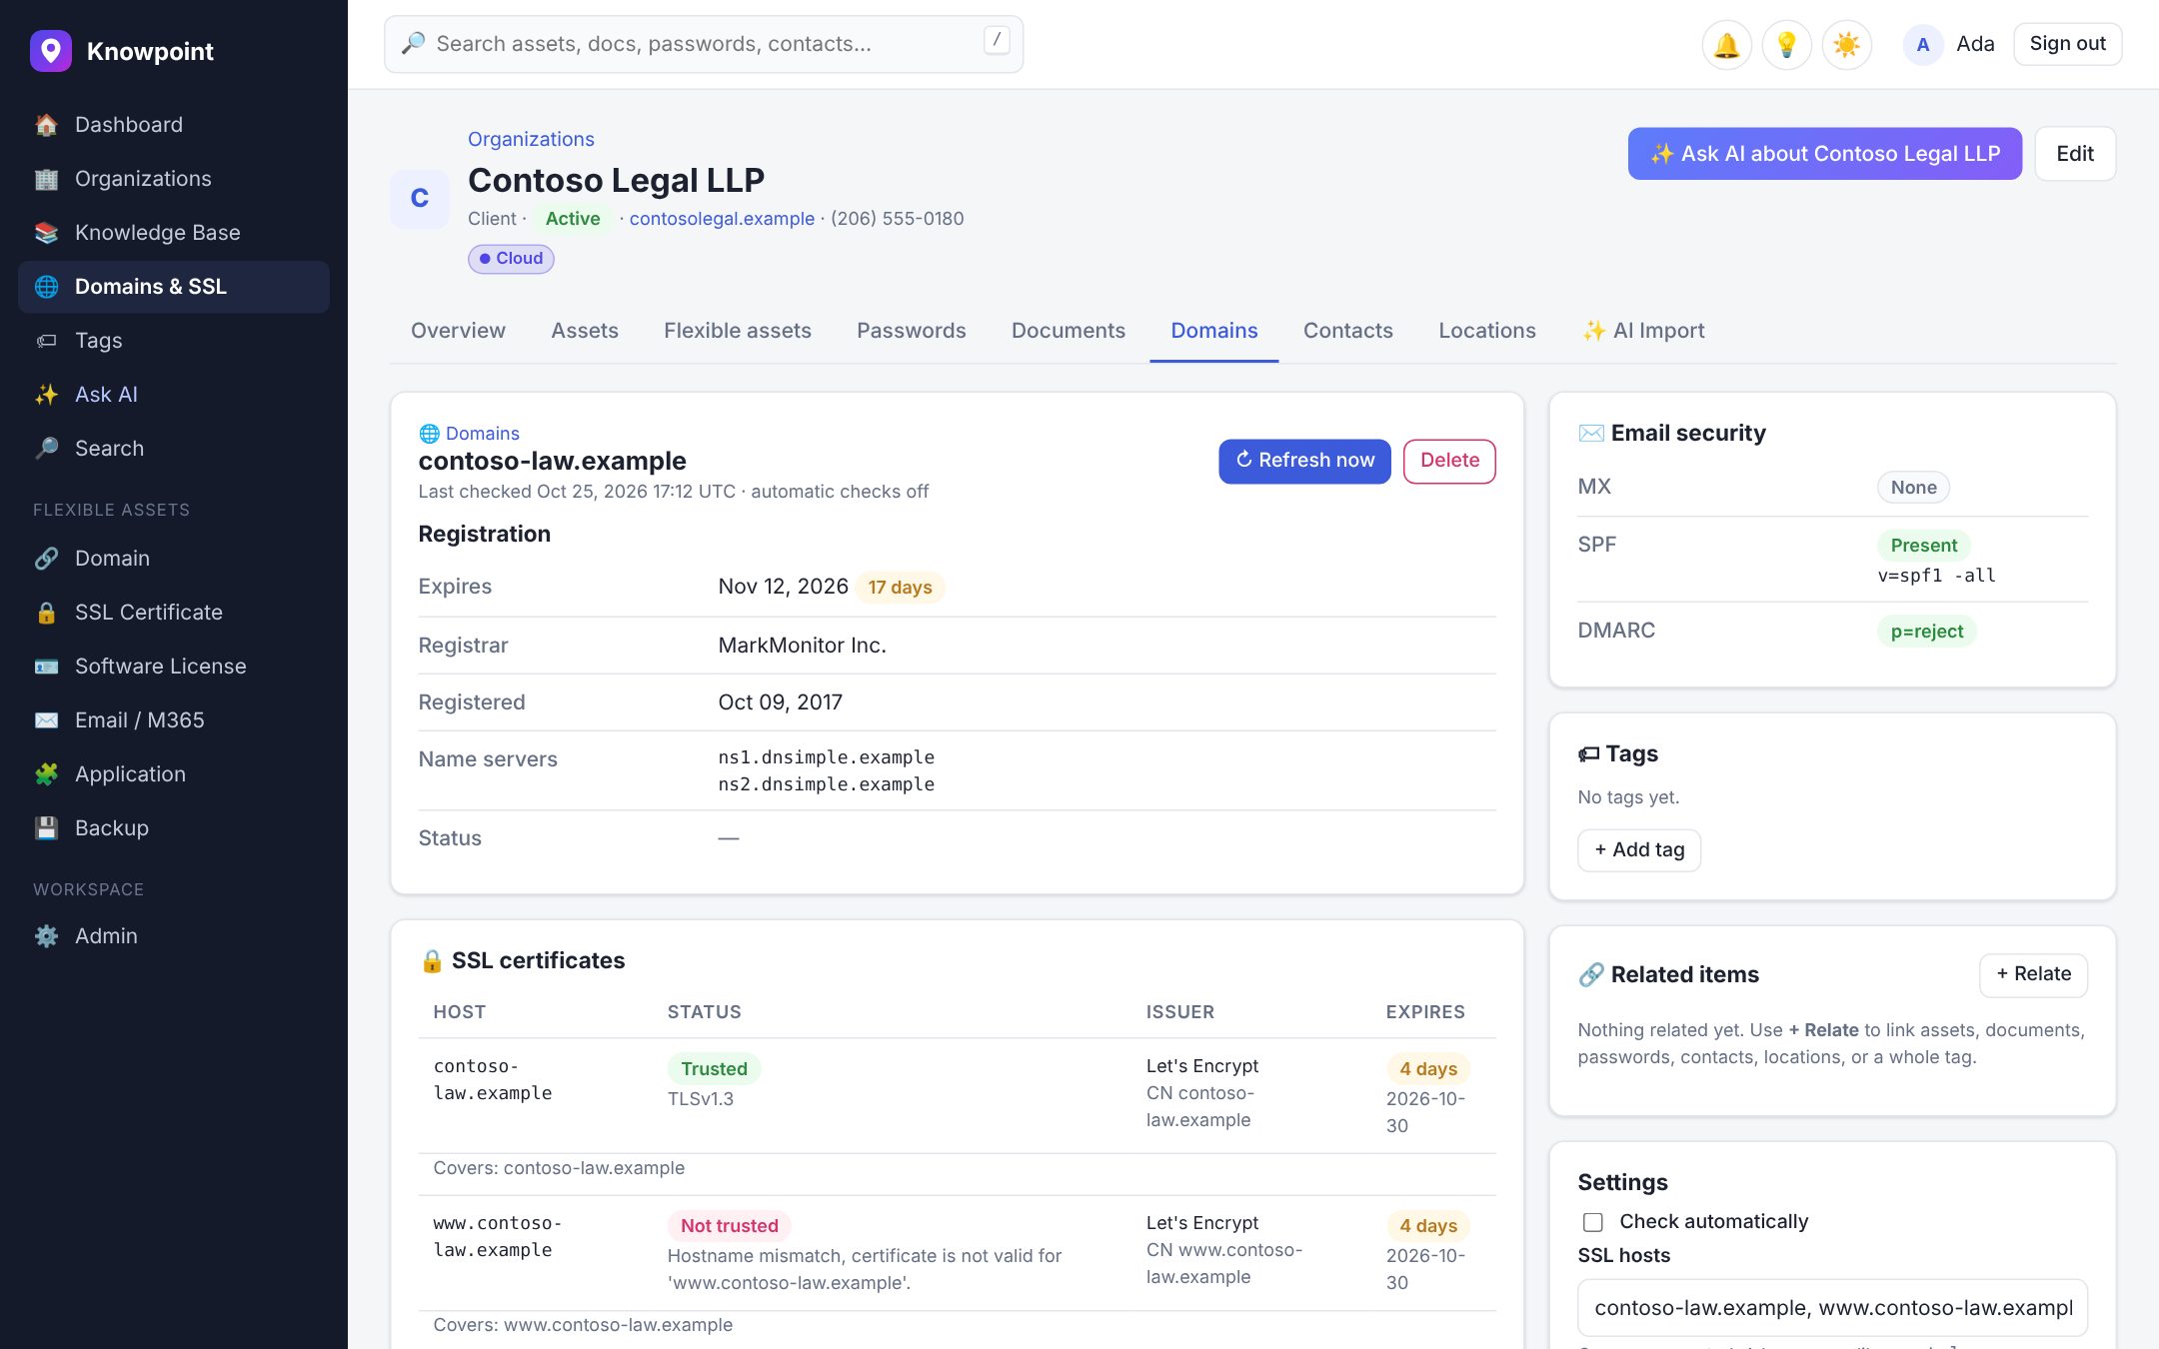Open the AI Import tab
The image size is (2159, 1349).
pos(1643,331)
